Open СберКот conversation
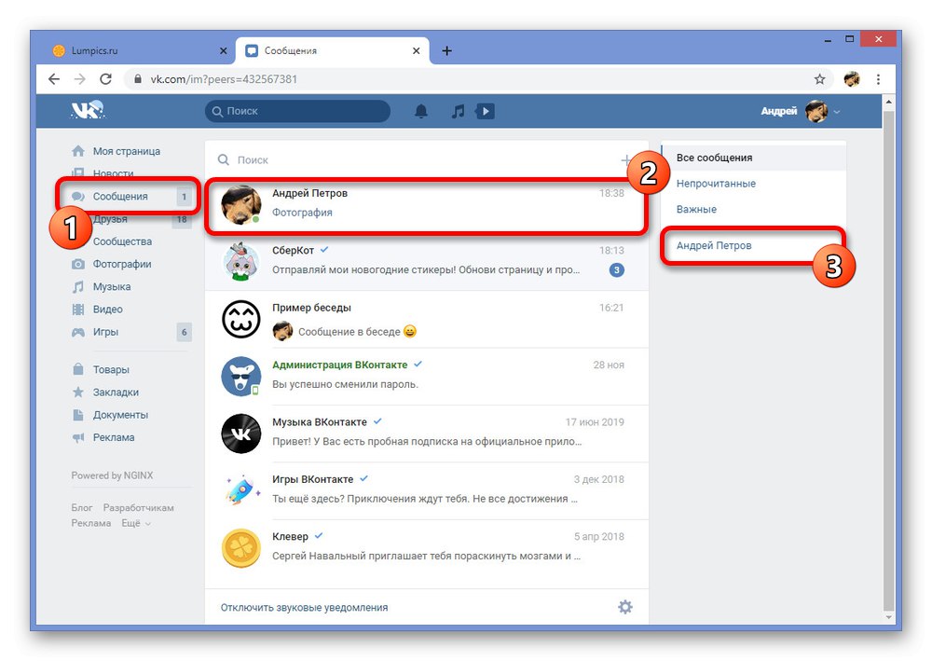Screen dimensions: 932x661 coord(426,262)
